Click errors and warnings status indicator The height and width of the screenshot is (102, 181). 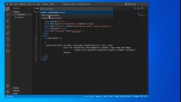pos(10,96)
